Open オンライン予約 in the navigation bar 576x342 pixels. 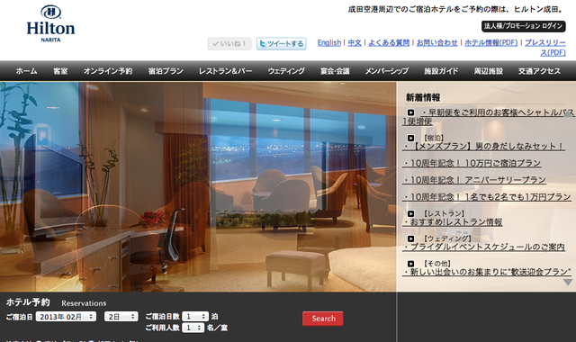[108, 71]
